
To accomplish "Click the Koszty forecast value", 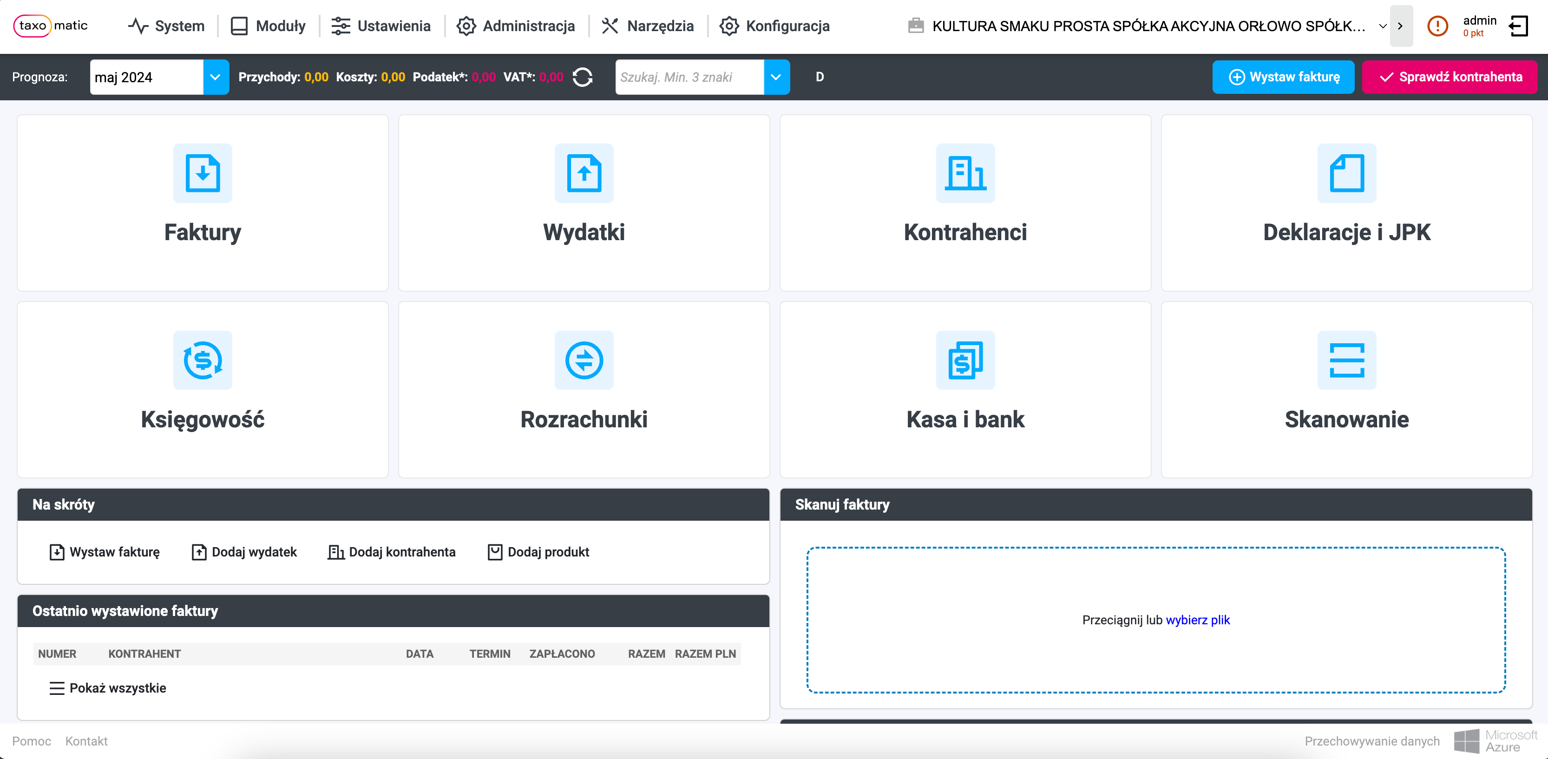I will (x=393, y=77).
